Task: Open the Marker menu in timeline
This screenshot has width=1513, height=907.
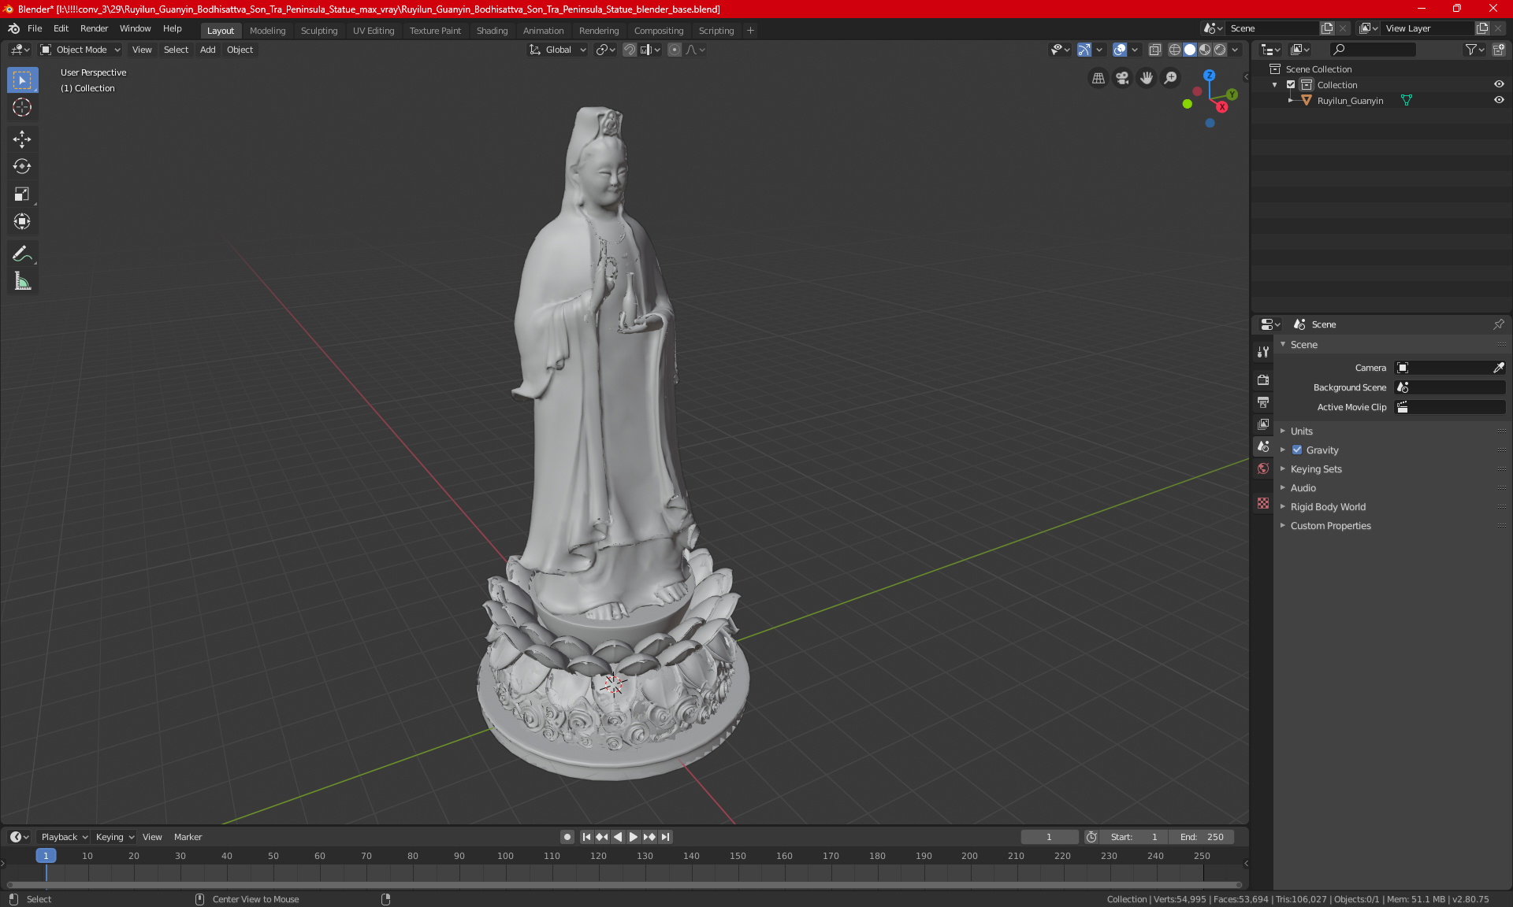Action: tap(188, 837)
